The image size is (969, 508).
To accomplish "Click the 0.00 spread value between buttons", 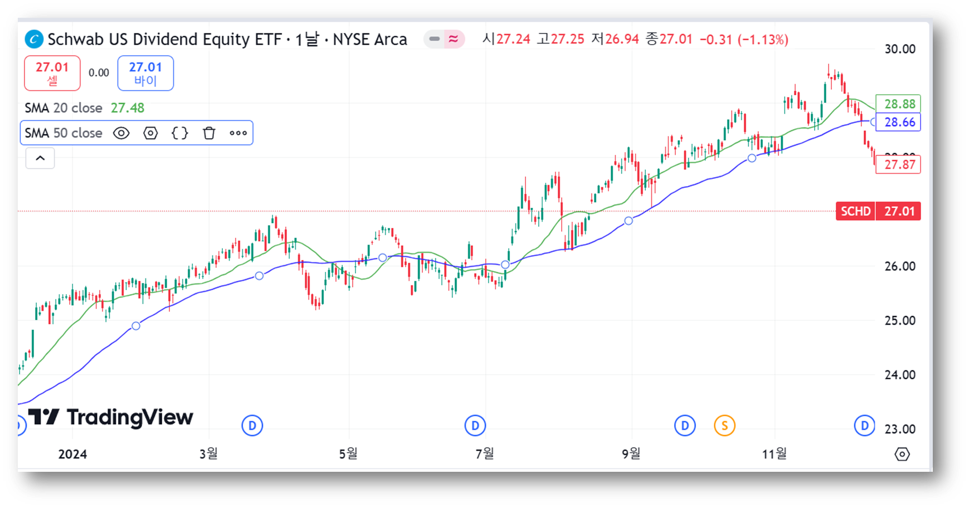I will (x=99, y=73).
